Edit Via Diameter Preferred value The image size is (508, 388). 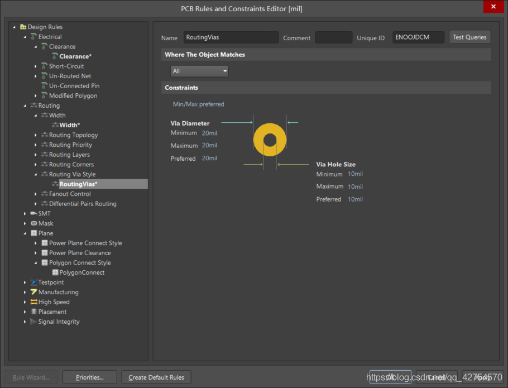(x=209, y=158)
